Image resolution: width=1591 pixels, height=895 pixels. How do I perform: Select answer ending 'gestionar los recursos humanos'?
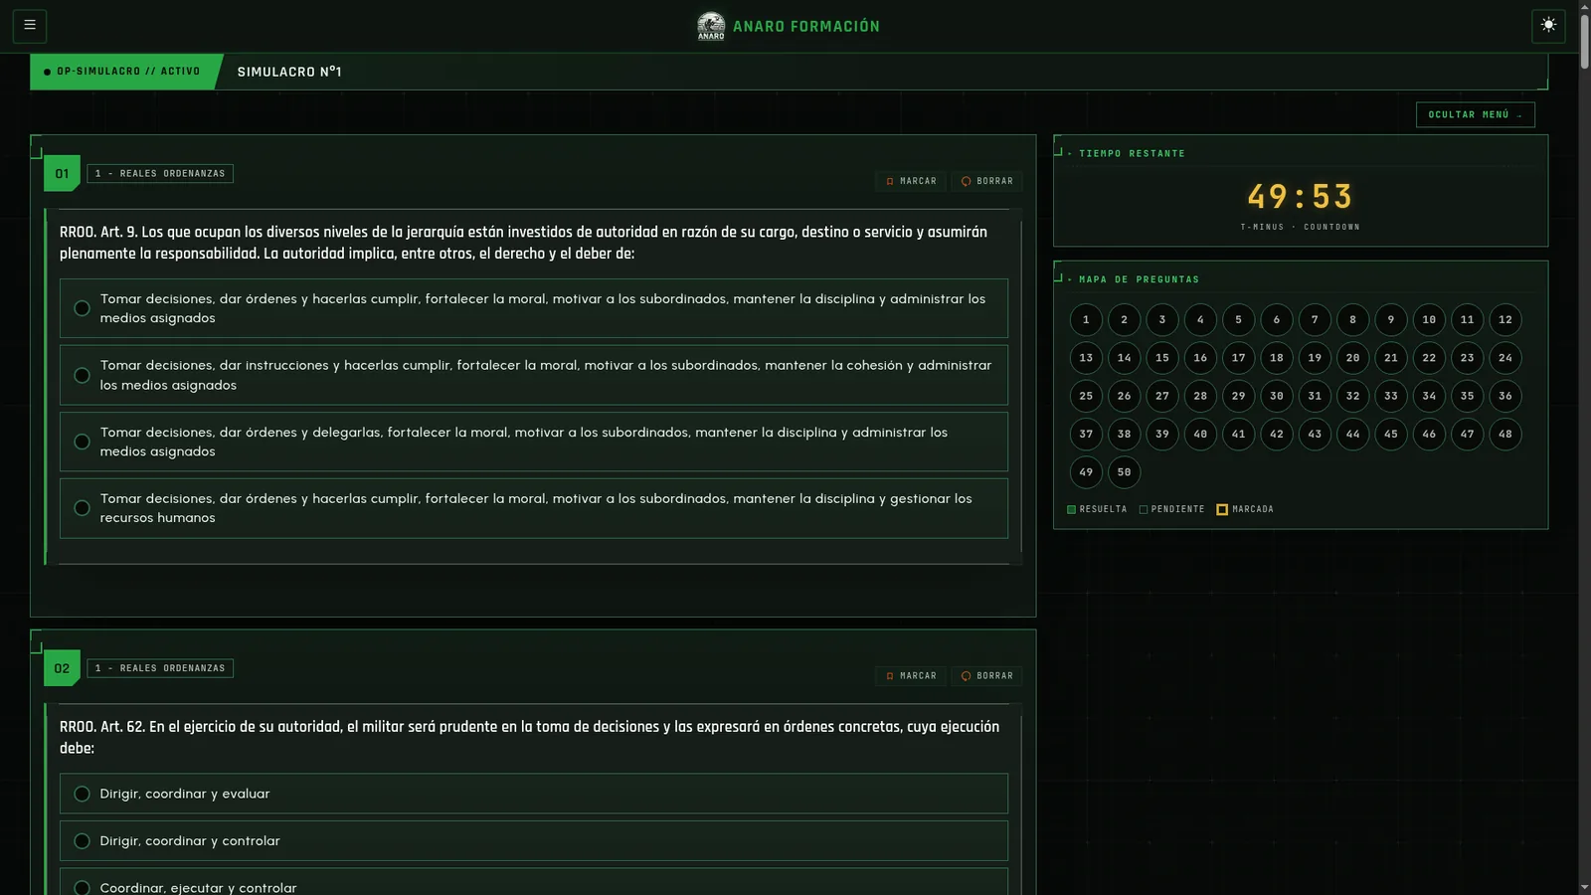click(x=534, y=508)
